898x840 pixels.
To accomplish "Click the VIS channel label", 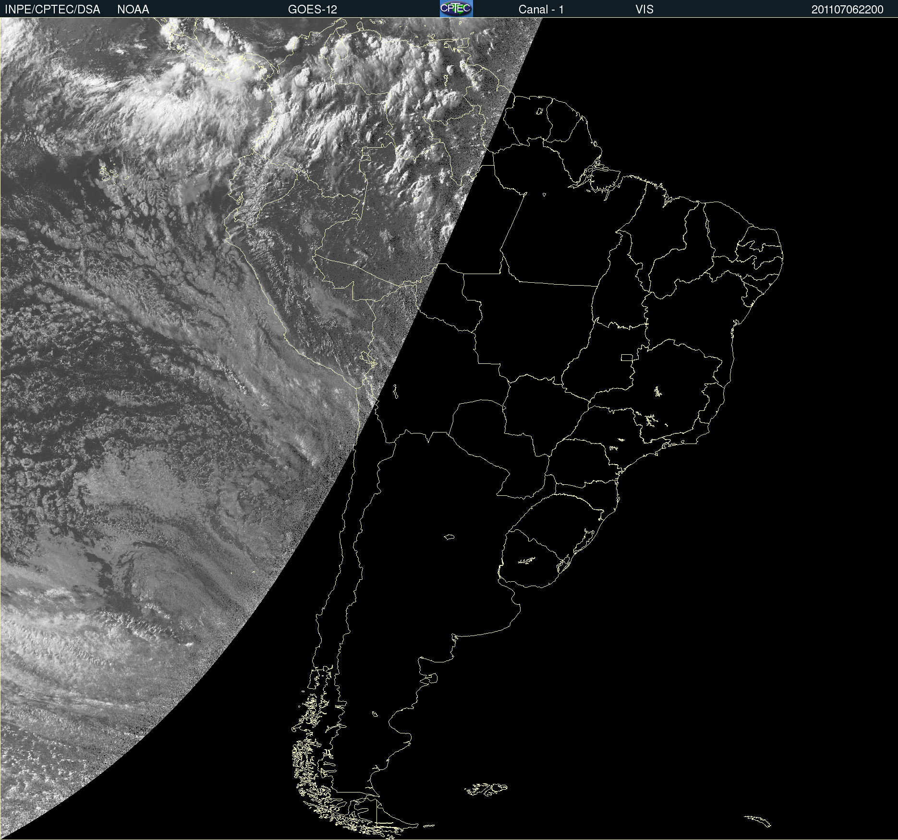I will [x=644, y=10].
